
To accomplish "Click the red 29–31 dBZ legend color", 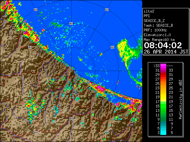I will coord(163,75).
